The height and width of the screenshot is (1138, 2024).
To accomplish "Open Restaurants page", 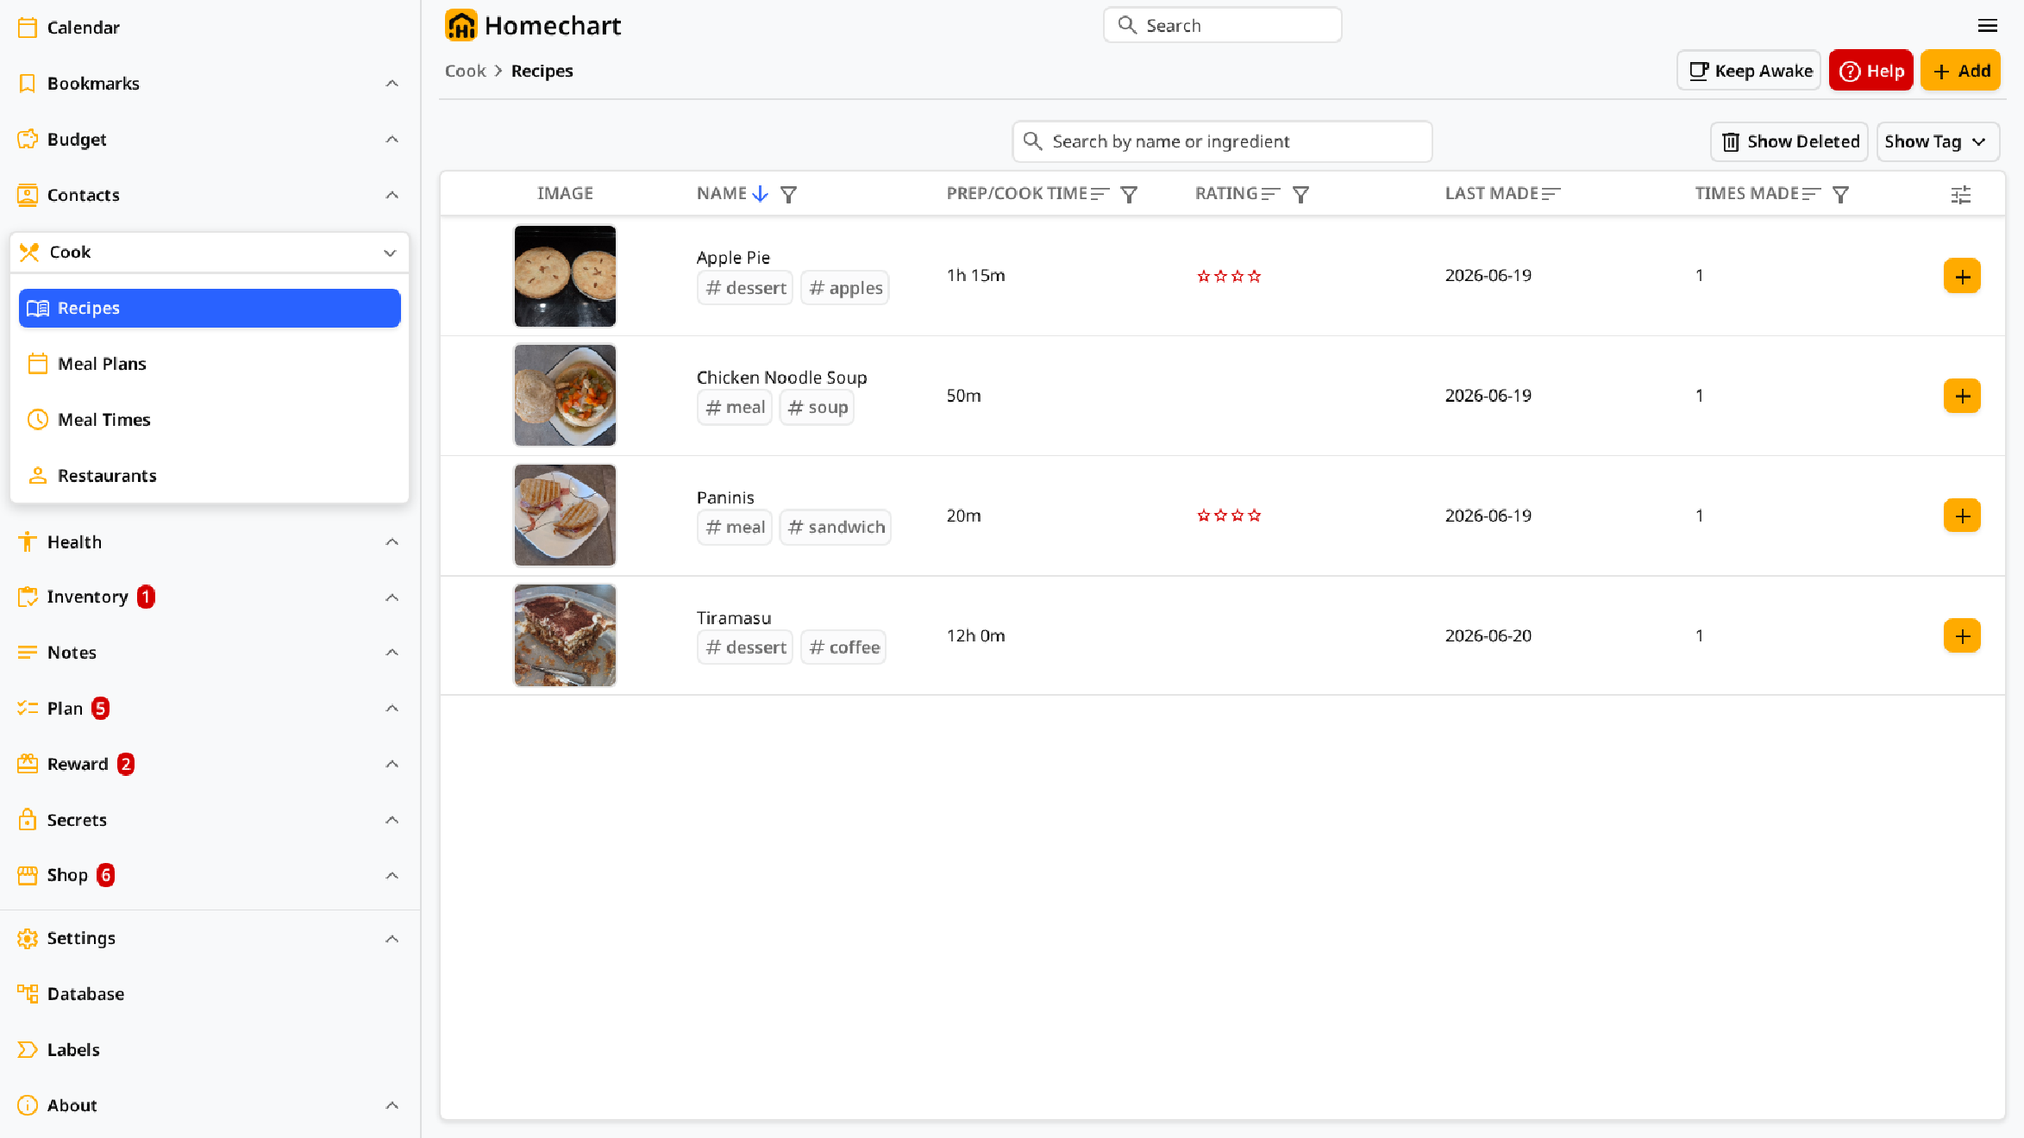I will point(210,476).
